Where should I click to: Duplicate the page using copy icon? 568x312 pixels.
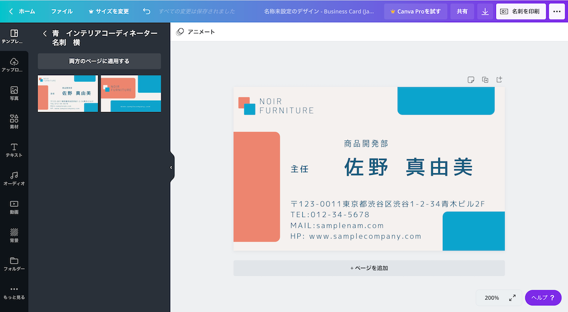pyautogui.click(x=485, y=79)
